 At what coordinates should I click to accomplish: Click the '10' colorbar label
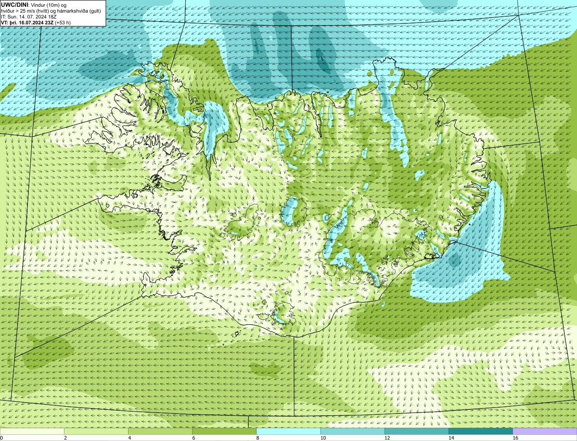click(323, 438)
